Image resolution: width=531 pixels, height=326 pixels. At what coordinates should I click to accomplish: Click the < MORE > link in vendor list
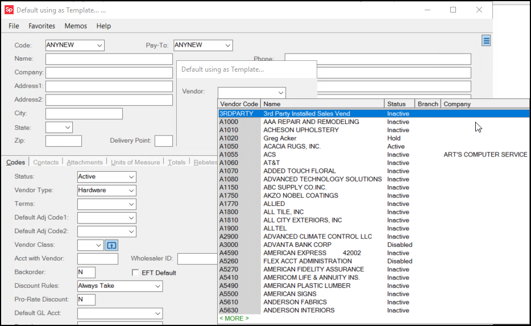[234, 319]
